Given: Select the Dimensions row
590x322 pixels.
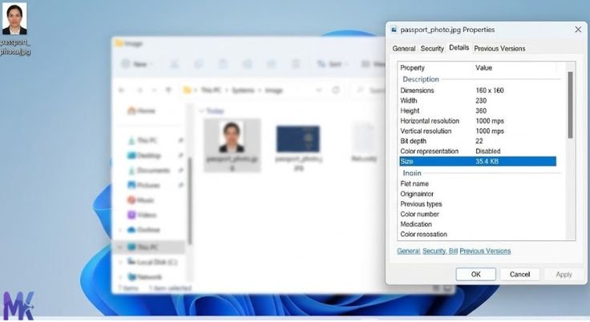Looking at the screenshot, I should point(478,91).
